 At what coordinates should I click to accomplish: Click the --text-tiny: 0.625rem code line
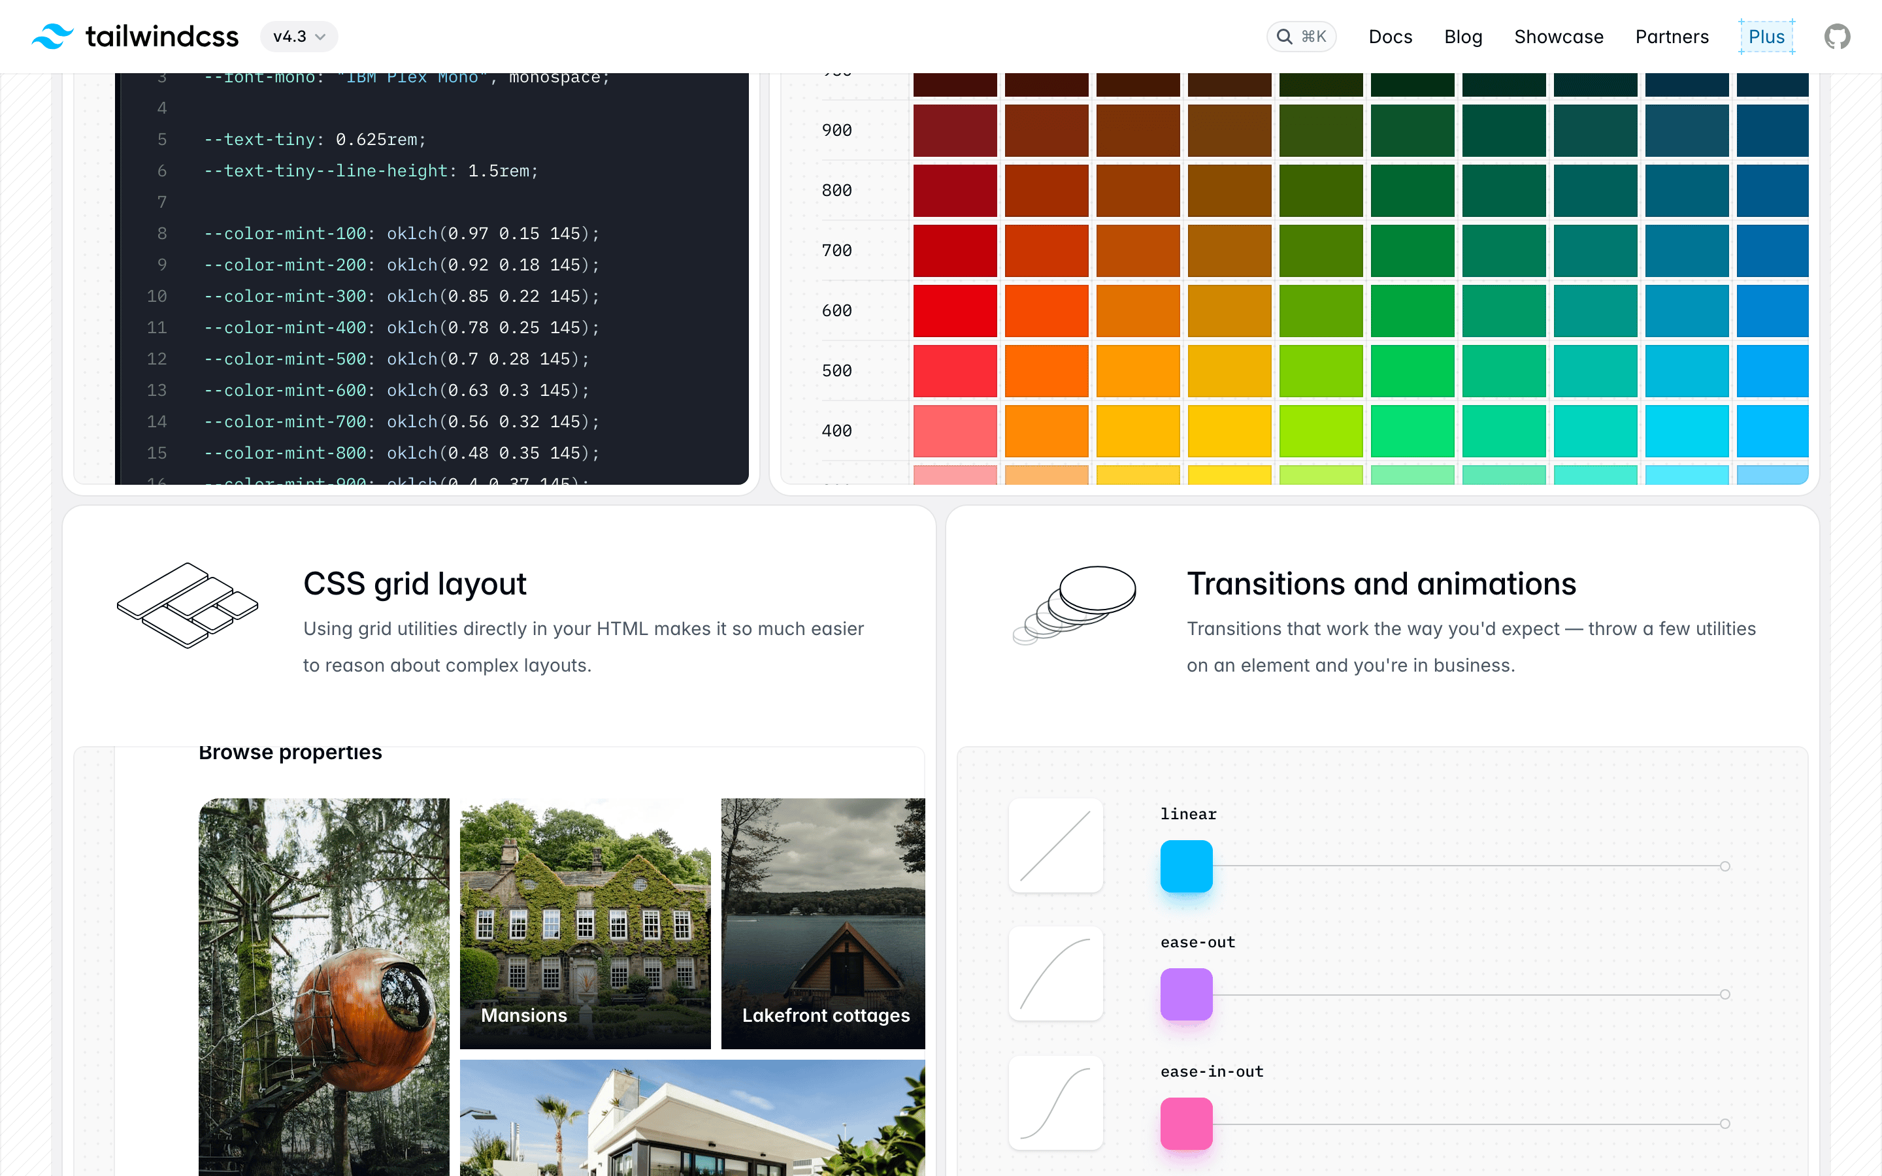[315, 139]
